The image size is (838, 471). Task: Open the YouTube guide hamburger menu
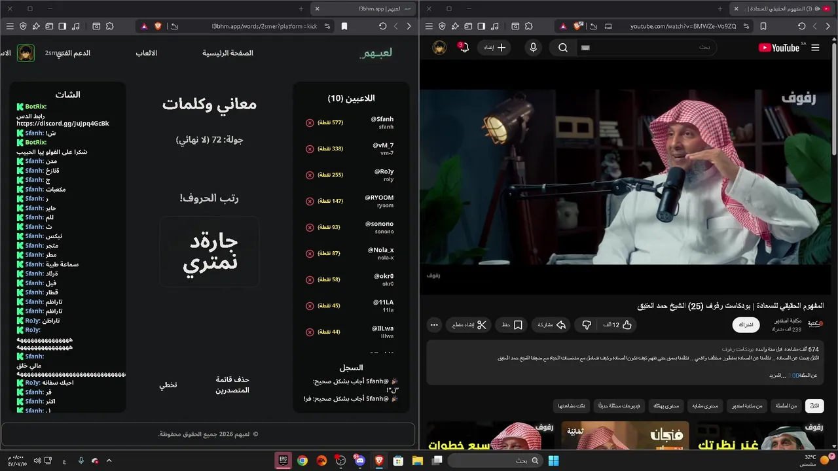[815, 48]
